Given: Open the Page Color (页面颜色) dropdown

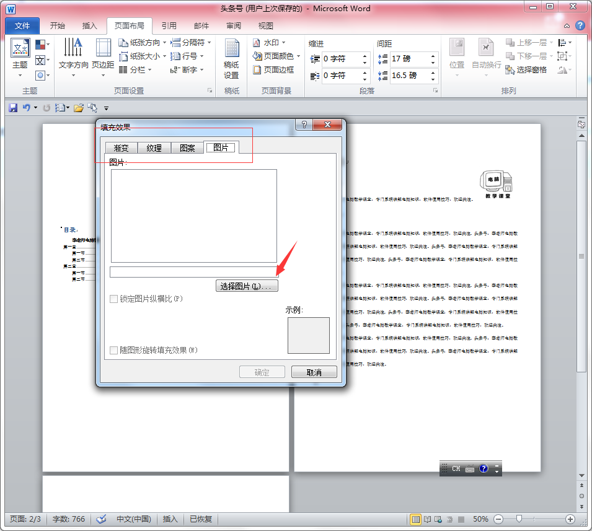Looking at the screenshot, I should pyautogui.click(x=276, y=56).
